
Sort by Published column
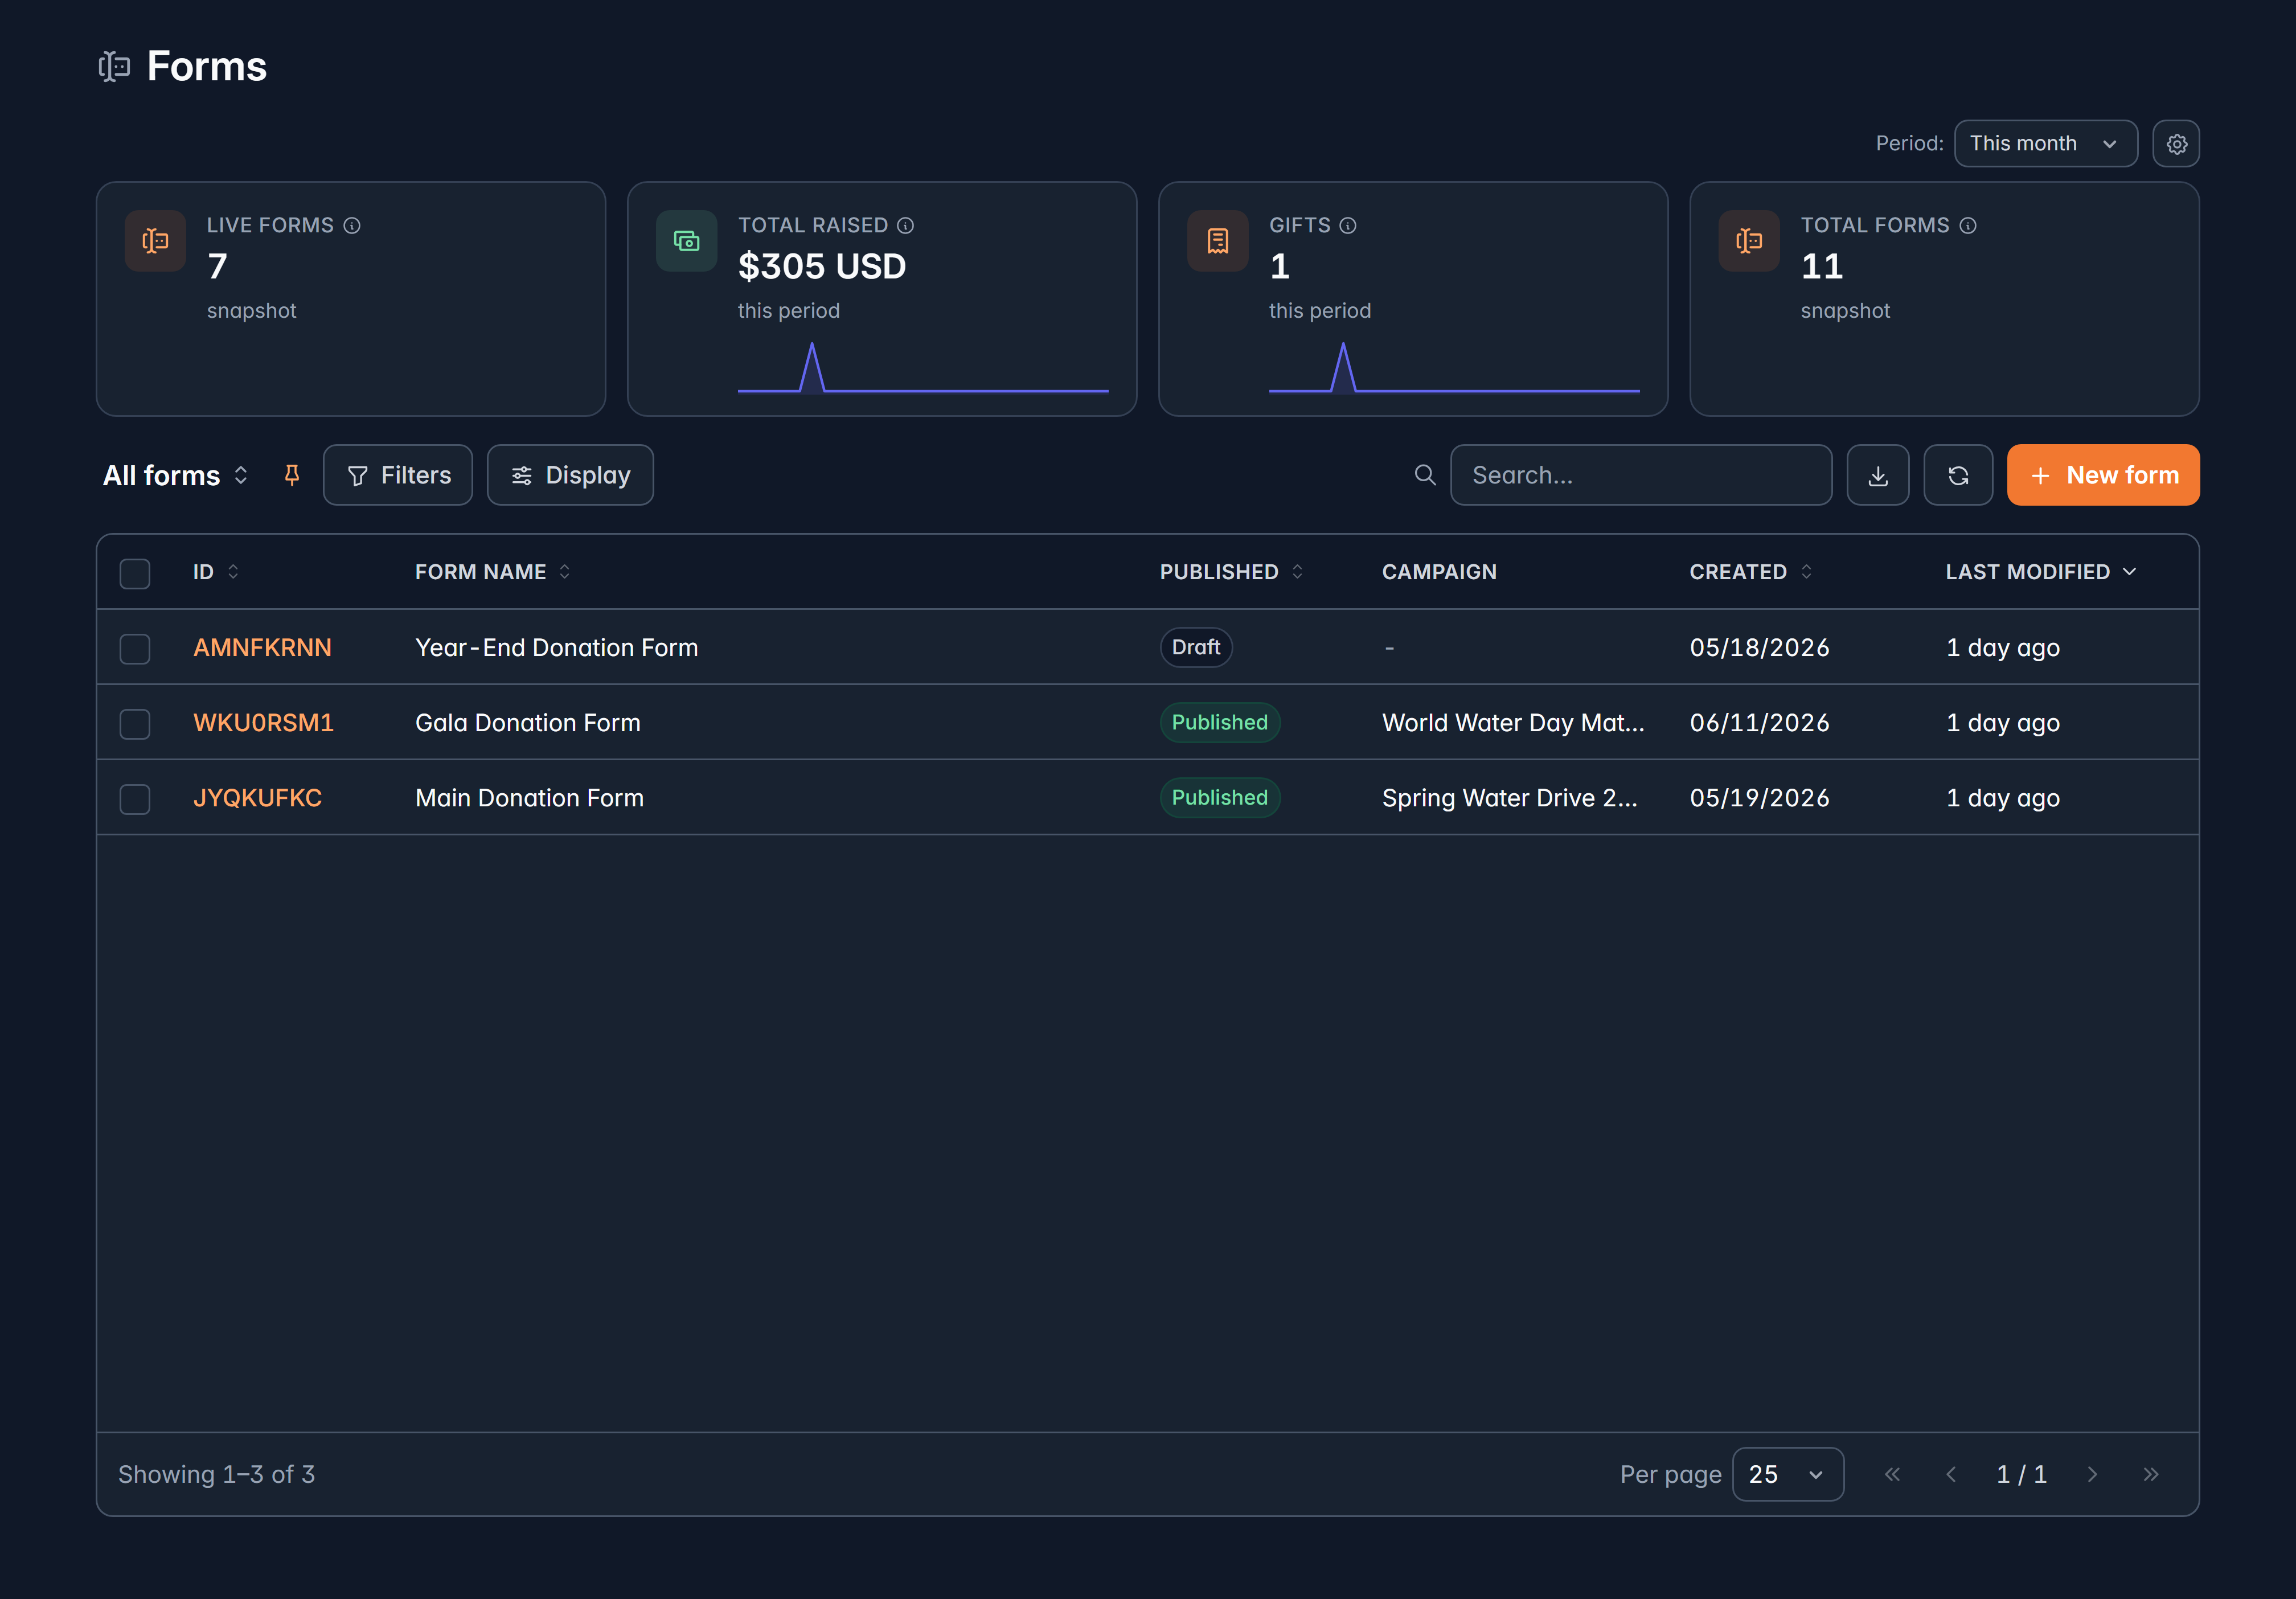coord(1231,572)
